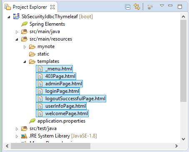Click the grayed focus-task balls icon
Screen dimensions: 189x152
tap(150, 7)
